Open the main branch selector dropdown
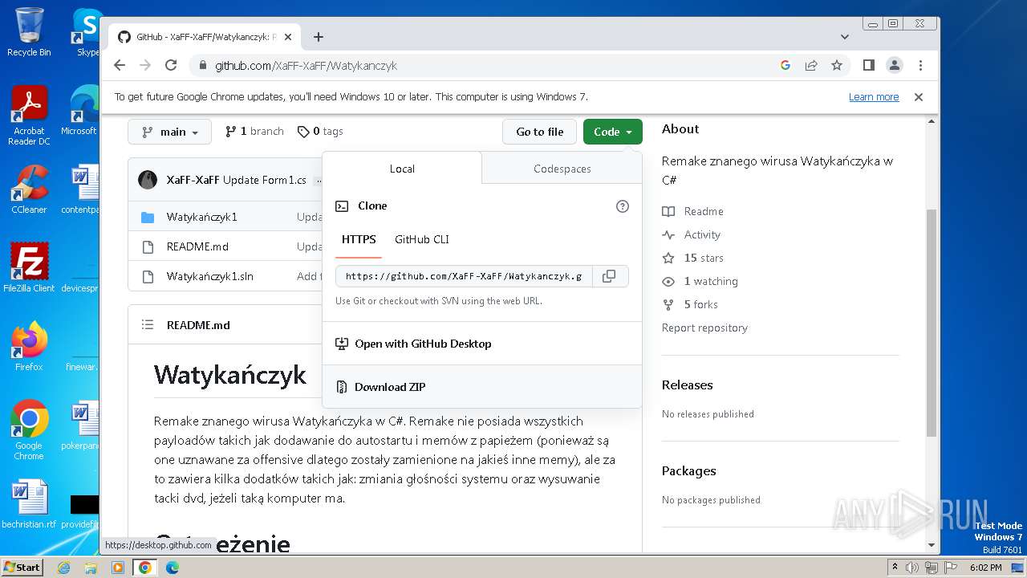Viewport: 1027px width, 578px height. click(x=169, y=132)
